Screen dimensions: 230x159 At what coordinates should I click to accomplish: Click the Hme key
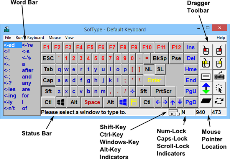click(x=191, y=69)
